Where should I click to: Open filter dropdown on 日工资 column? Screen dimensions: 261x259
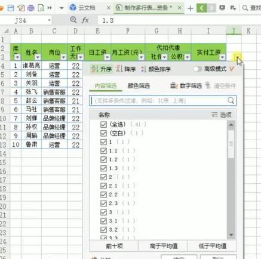pyautogui.click(x=108, y=57)
